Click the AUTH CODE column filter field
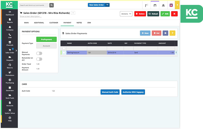203x129 pixels. pos(97,49)
